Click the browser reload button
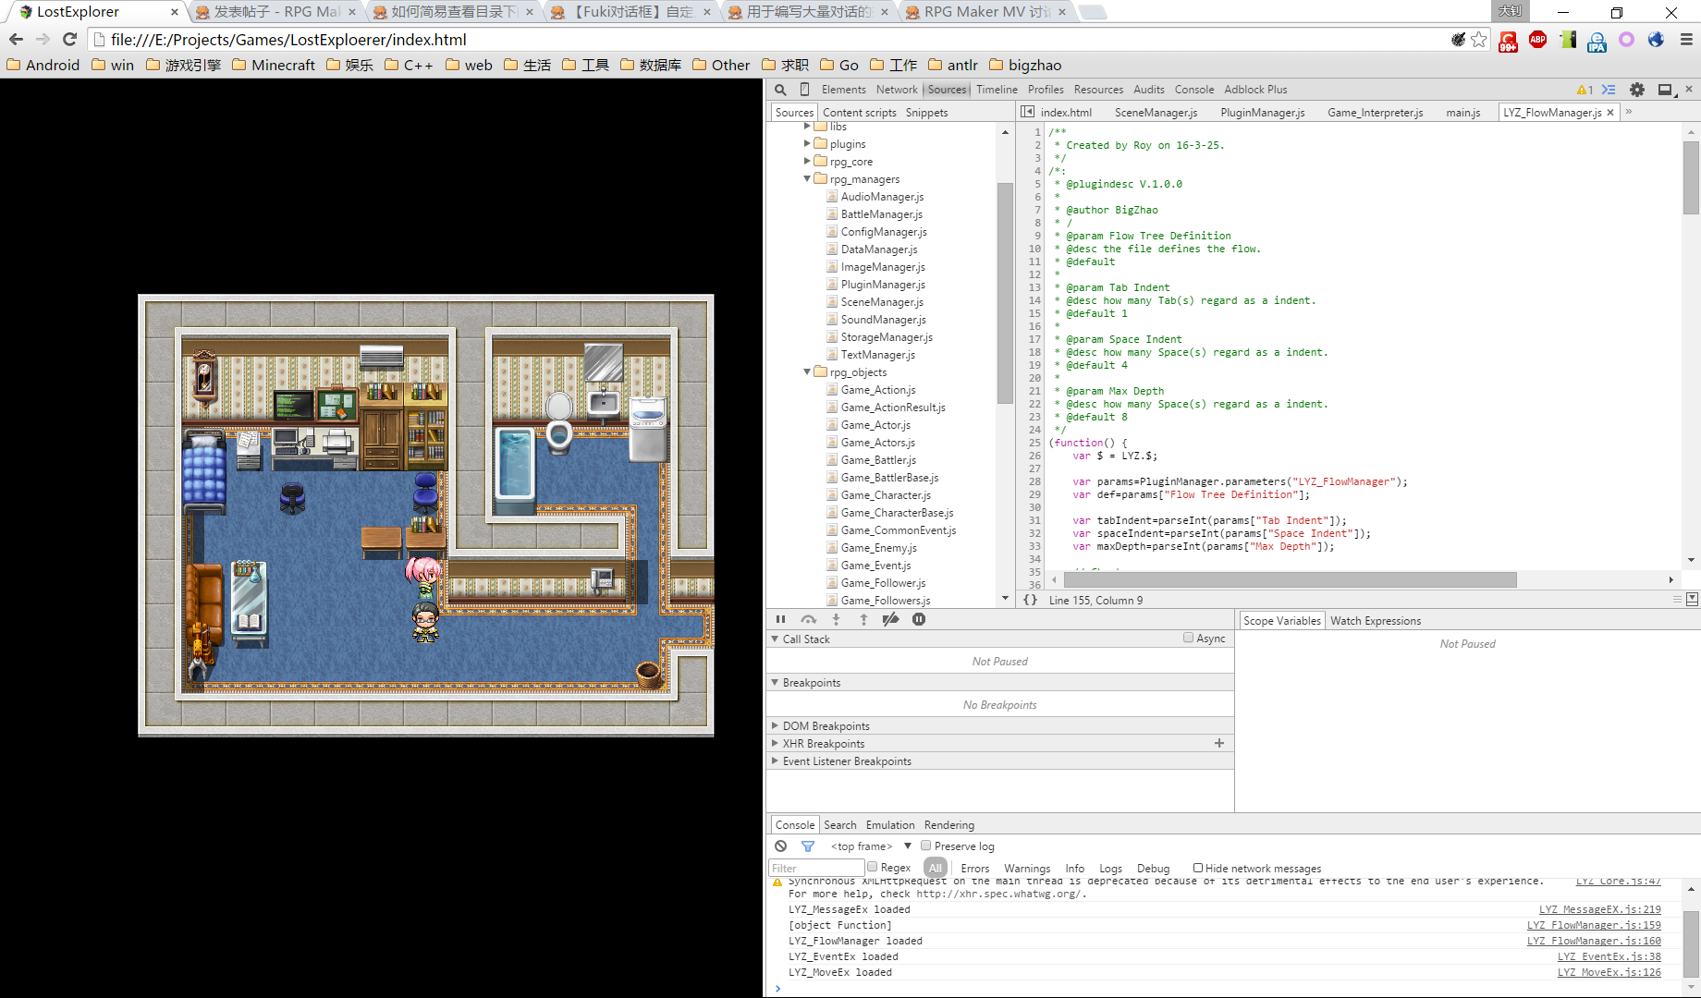The image size is (1701, 998). pos(69,39)
